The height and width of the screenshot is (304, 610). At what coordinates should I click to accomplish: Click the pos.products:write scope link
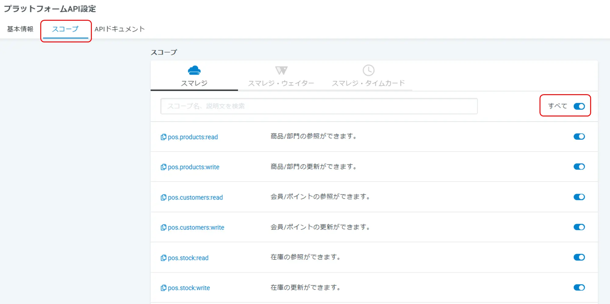[193, 167]
